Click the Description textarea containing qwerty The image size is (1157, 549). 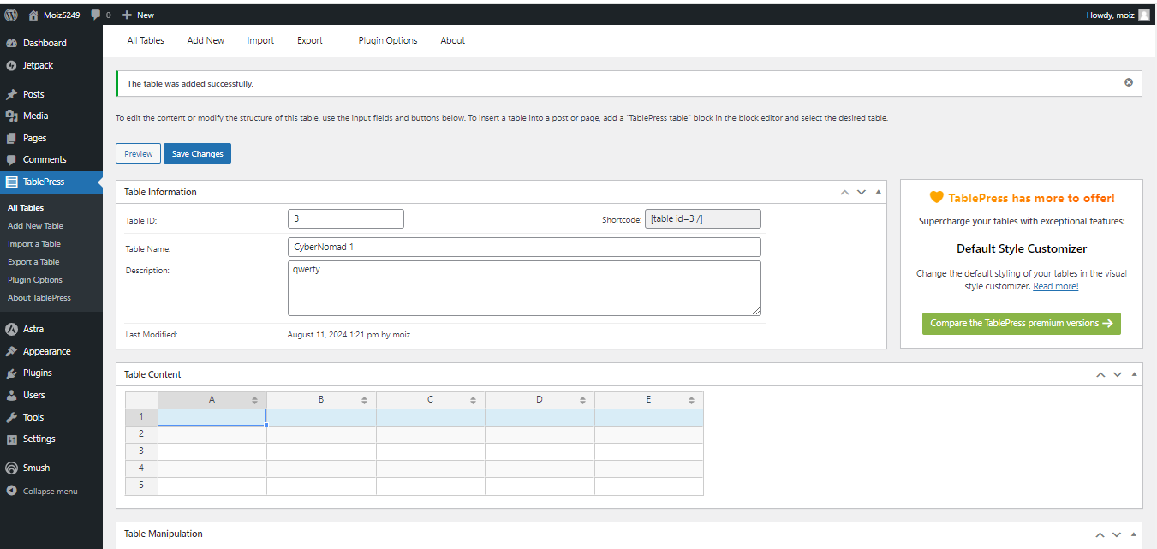pyautogui.click(x=524, y=289)
